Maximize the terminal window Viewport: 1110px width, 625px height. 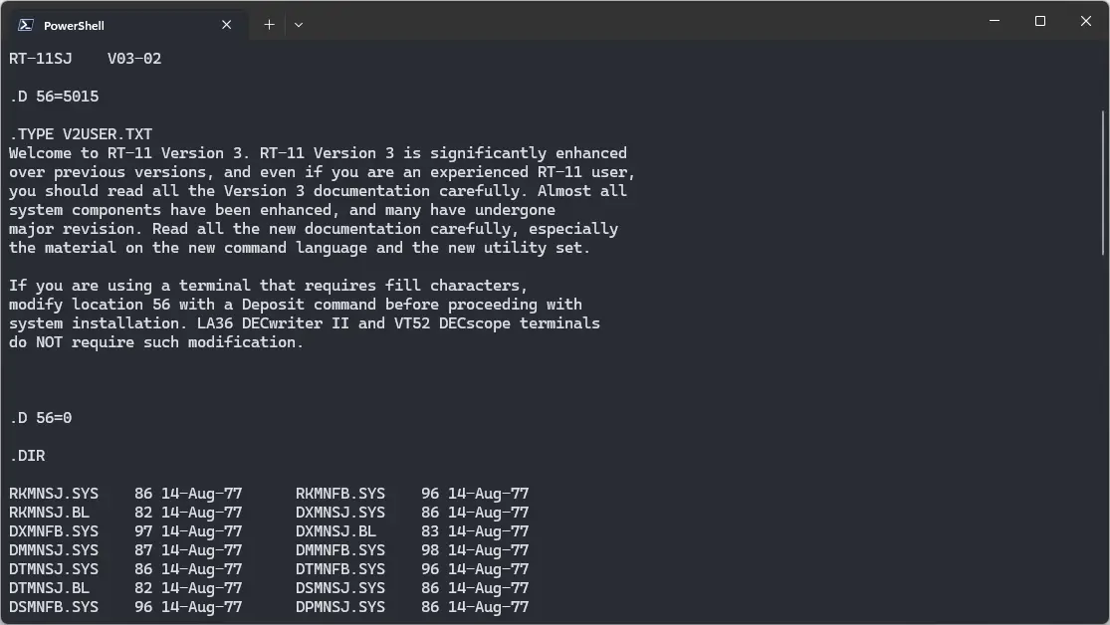(x=1040, y=21)
